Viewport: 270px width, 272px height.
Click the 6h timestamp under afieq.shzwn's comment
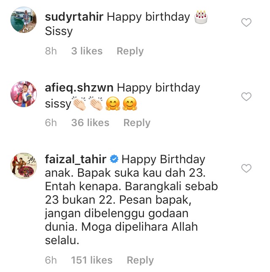click(x=51, y=123)
